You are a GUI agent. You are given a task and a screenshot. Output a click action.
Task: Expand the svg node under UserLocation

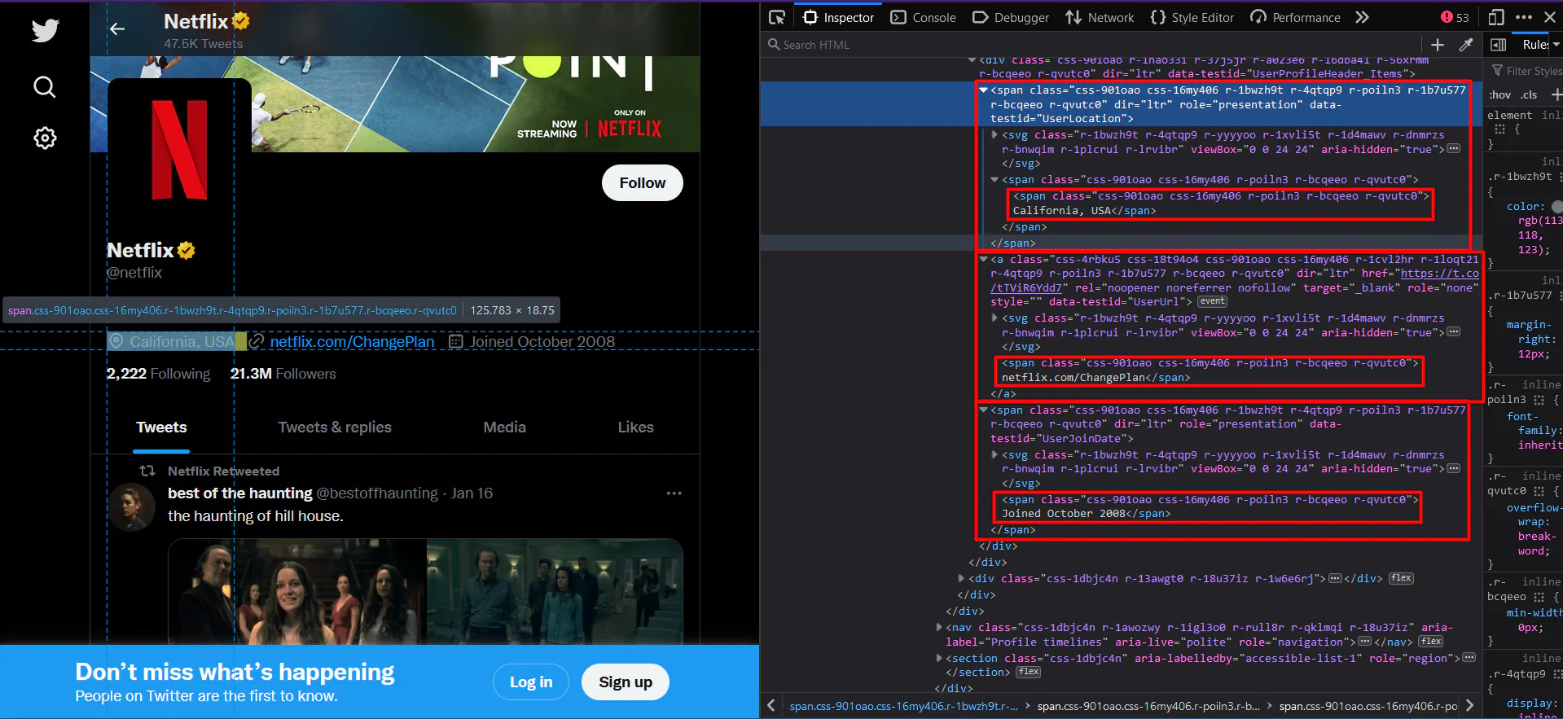tap(995, 135)
